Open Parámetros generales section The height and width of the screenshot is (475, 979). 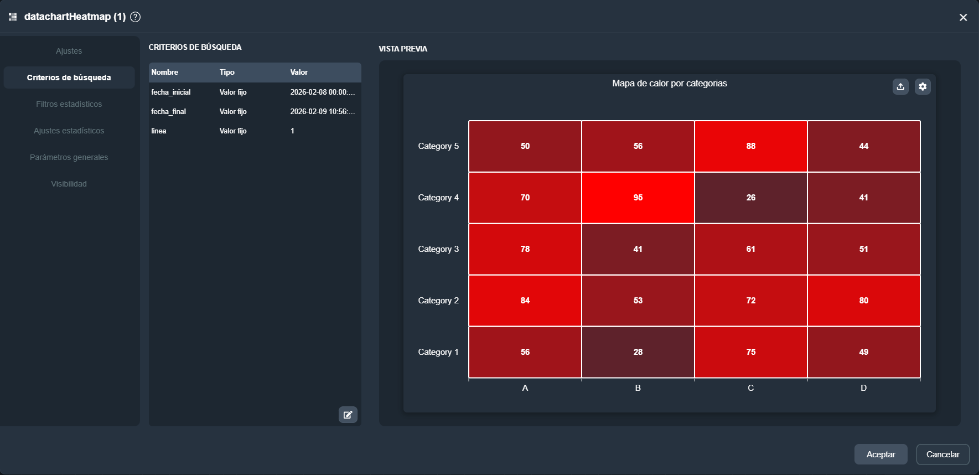tap(69, 157)
